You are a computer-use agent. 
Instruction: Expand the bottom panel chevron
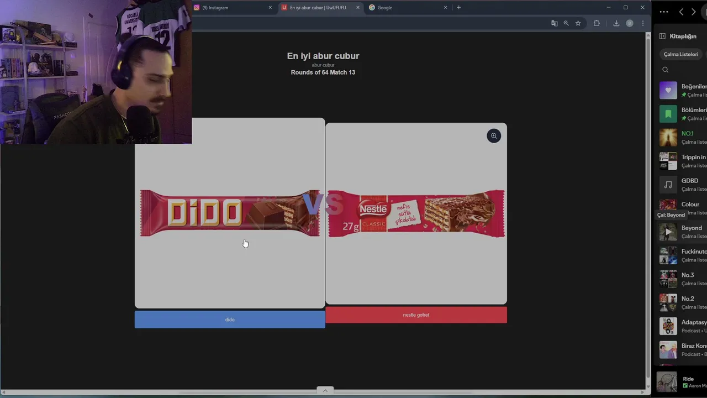click(x=325, y=391)
